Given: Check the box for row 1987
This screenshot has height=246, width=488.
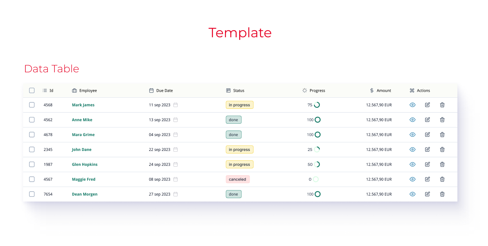Looking at the screenshot, I should (32, 164).
